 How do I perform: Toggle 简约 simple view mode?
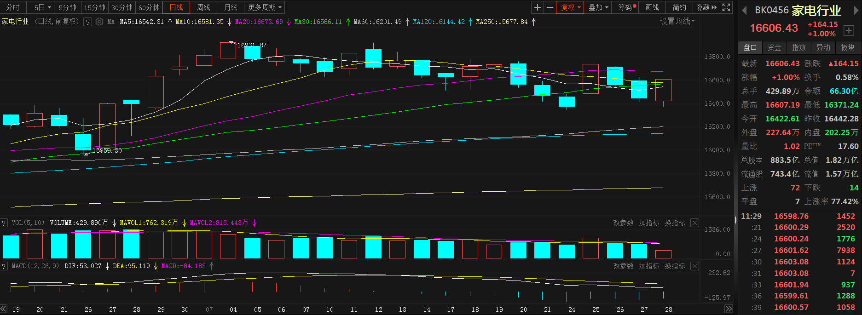679,7
